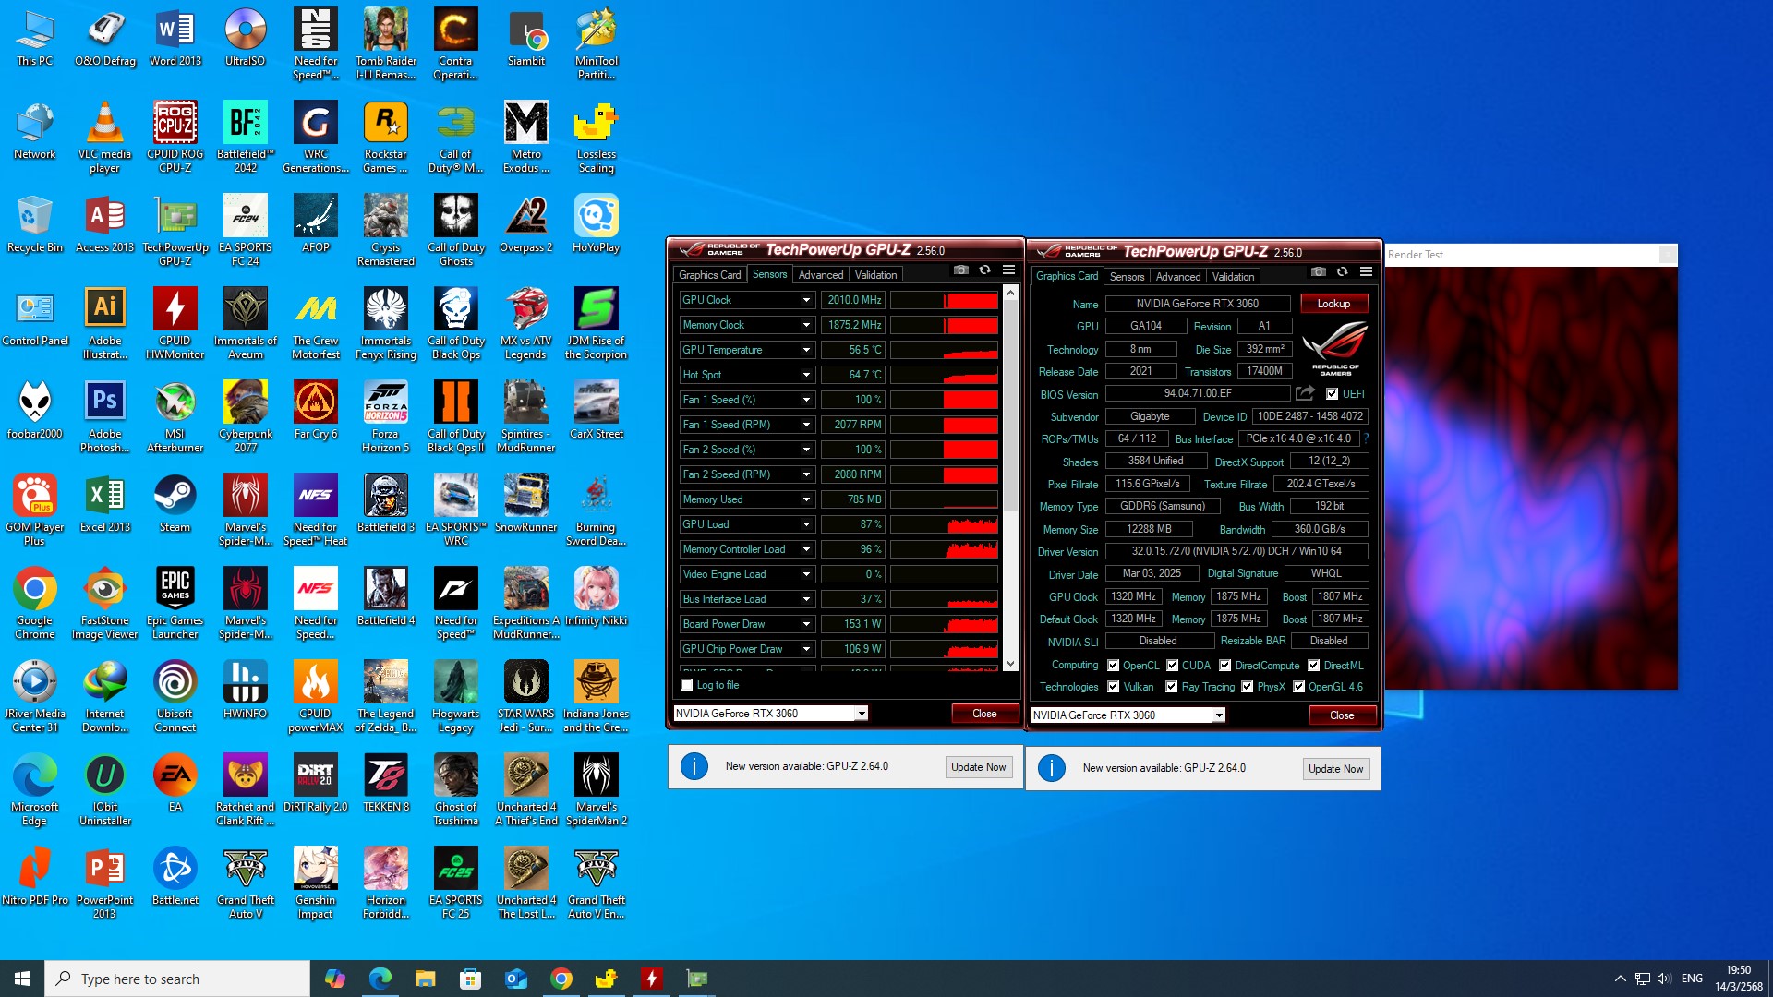Open File Explorer from the taskbar
The height and width of the screenshot is (997, 1773).
tap(425, 979)
